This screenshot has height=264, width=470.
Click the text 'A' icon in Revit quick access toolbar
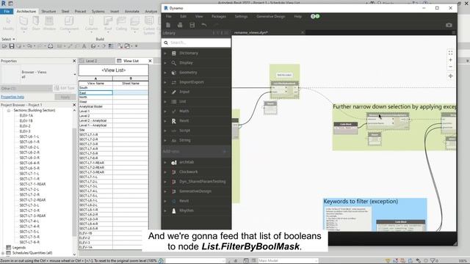pos(84,46)
